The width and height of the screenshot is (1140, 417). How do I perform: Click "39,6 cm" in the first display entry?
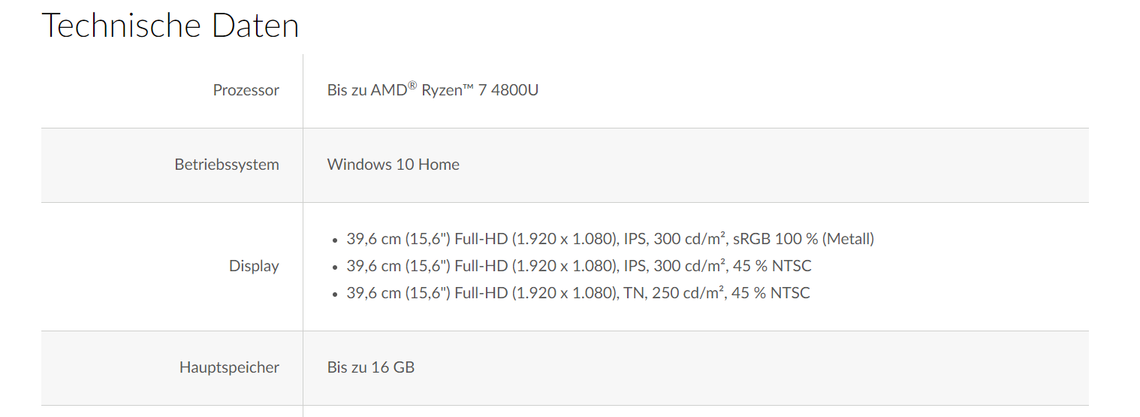tap(373, 240)
